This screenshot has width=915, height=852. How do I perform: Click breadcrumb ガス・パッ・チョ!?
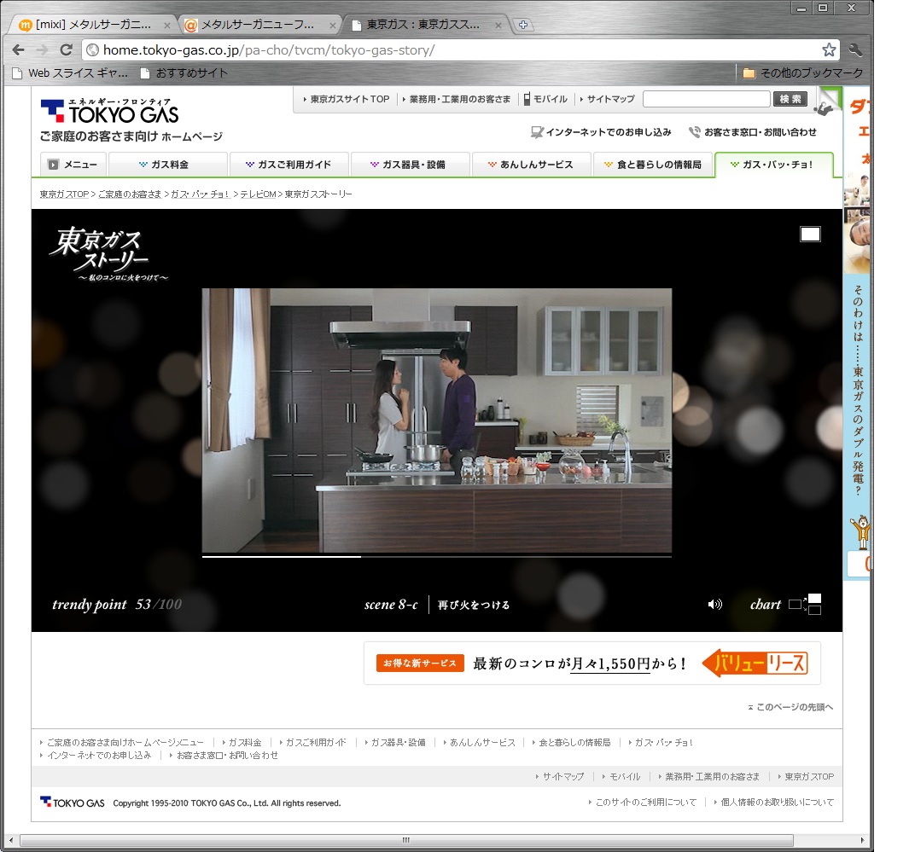pyautogui.click(x=200, y=194)
